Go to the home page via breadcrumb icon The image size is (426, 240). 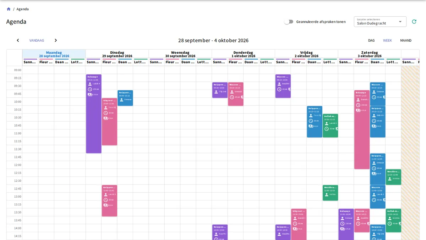tap(9, 9)
